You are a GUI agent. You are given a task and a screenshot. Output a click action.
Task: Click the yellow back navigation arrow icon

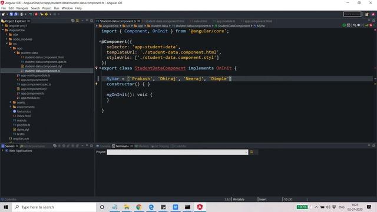tap(47, 14)
